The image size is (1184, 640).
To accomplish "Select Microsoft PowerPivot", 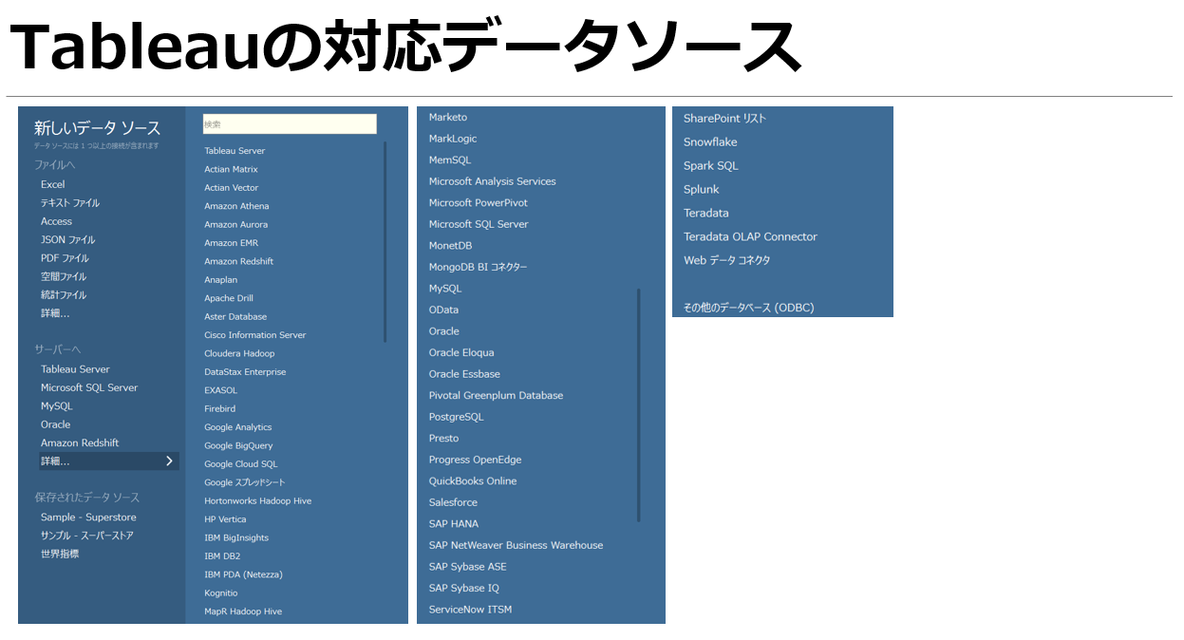I will pos(479,202).
